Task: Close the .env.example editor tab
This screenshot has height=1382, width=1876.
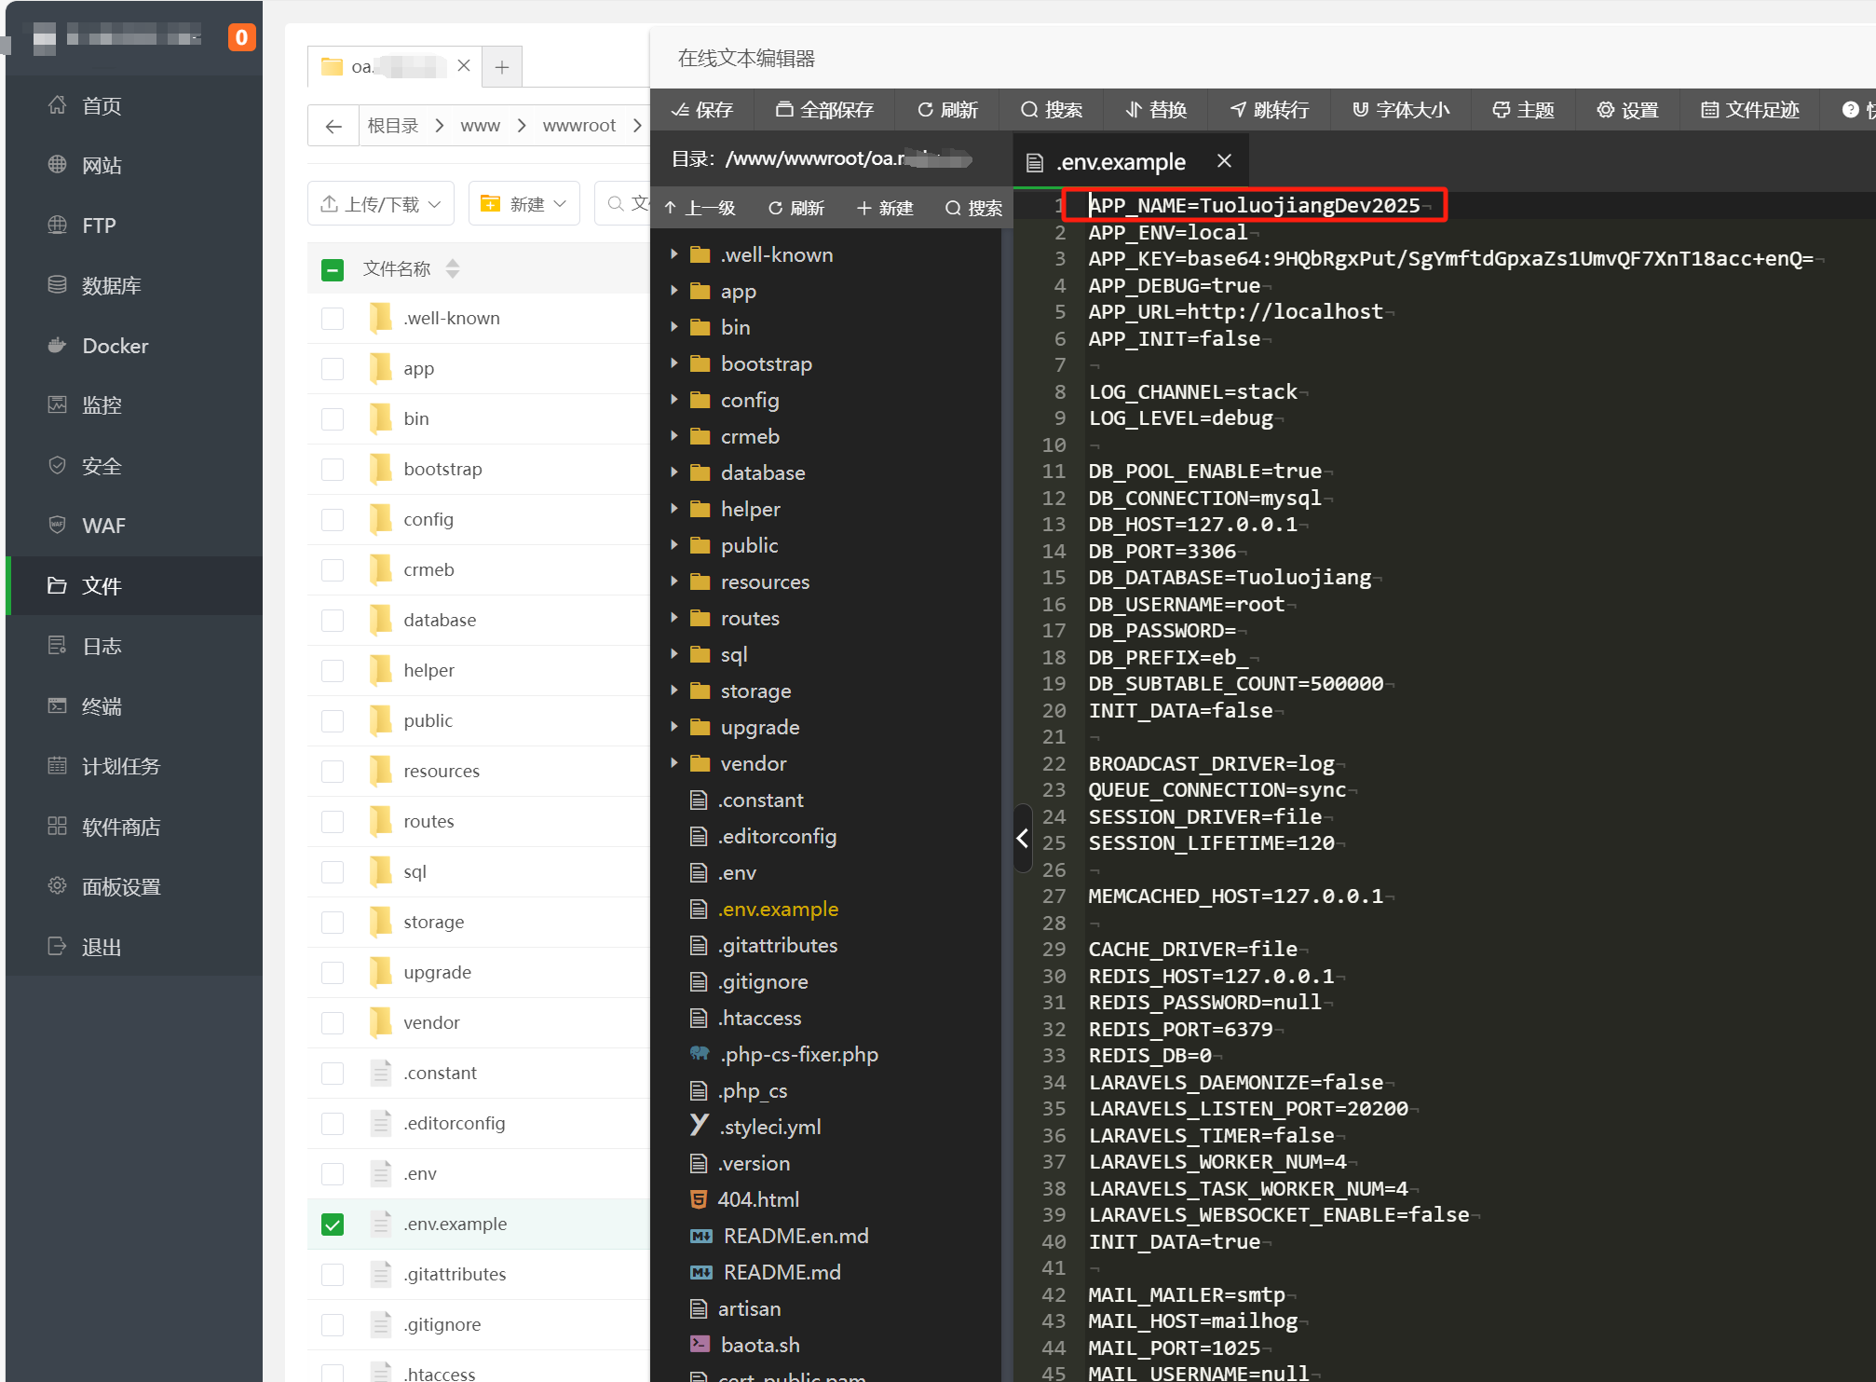Action: (1224, 161)
